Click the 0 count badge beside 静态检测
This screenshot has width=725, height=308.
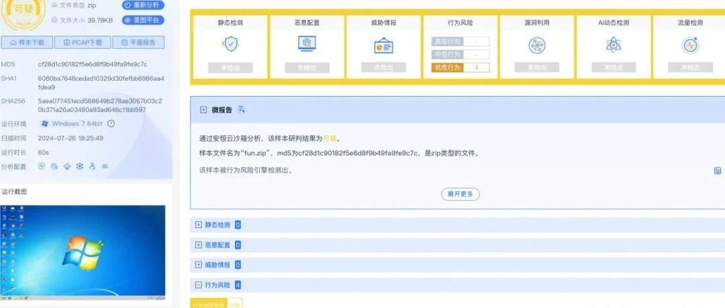coord(238,225)
